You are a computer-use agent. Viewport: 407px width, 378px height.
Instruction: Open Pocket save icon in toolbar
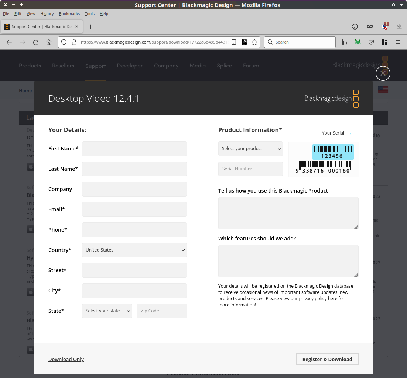(371, 42)
